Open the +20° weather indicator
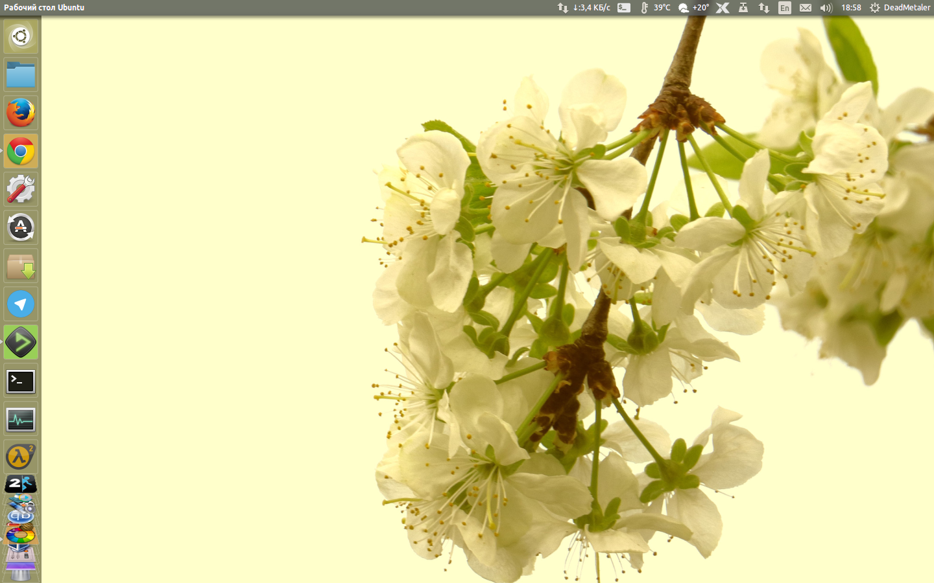 click(693, 8)
